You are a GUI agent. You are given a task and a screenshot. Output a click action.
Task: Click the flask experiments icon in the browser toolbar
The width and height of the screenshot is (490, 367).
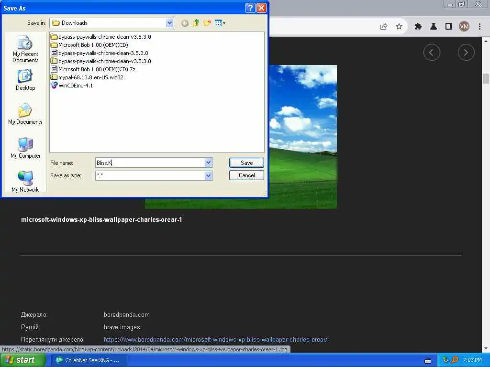click(434, 27)
